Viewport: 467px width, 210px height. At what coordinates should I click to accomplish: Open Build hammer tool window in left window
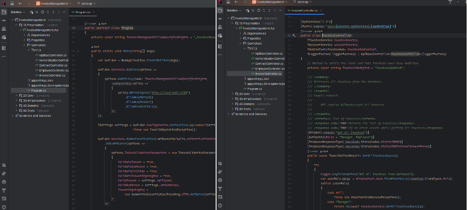point(4,190)
